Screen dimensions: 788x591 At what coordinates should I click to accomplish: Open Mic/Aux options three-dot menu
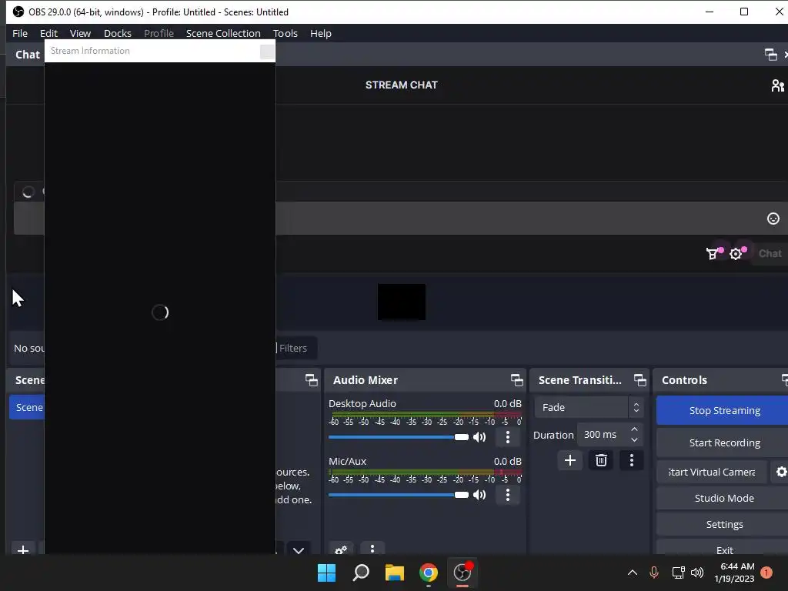point(508,495)
